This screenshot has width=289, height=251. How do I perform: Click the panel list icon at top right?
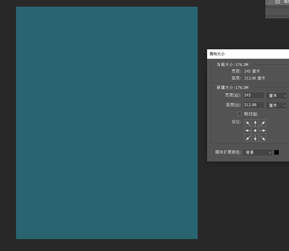click(x=278, y=2)
